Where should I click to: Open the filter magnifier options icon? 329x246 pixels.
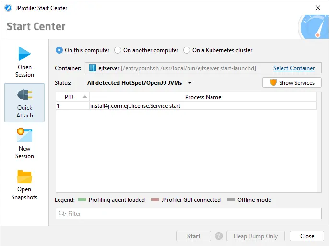click(62, 213)
